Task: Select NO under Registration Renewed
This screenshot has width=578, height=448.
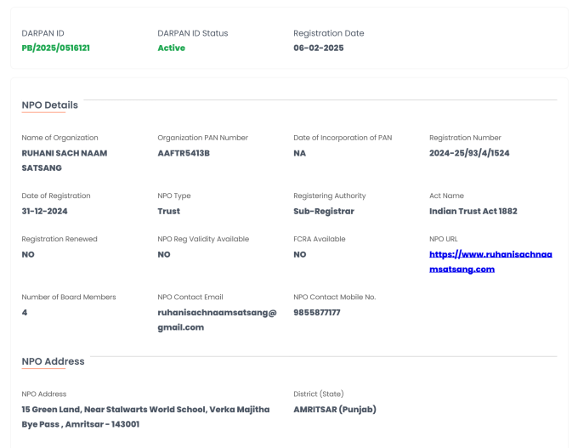Action: click(28, 254)
